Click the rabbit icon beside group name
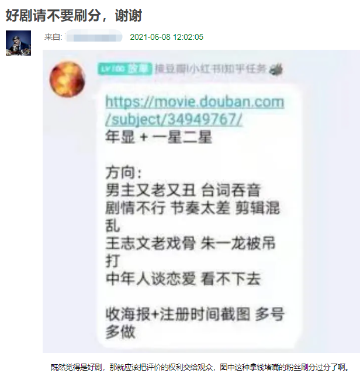This screenshot has width=360, height=380. pyautogui.click(x=276, y=69)
